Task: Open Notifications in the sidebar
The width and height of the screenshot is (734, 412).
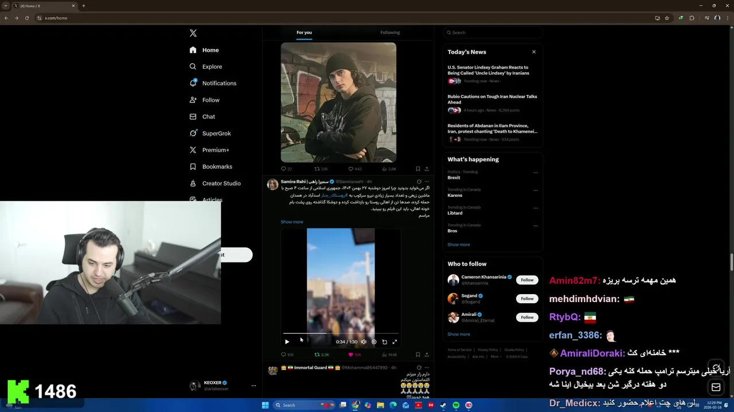Action: [x=213, y=83]
